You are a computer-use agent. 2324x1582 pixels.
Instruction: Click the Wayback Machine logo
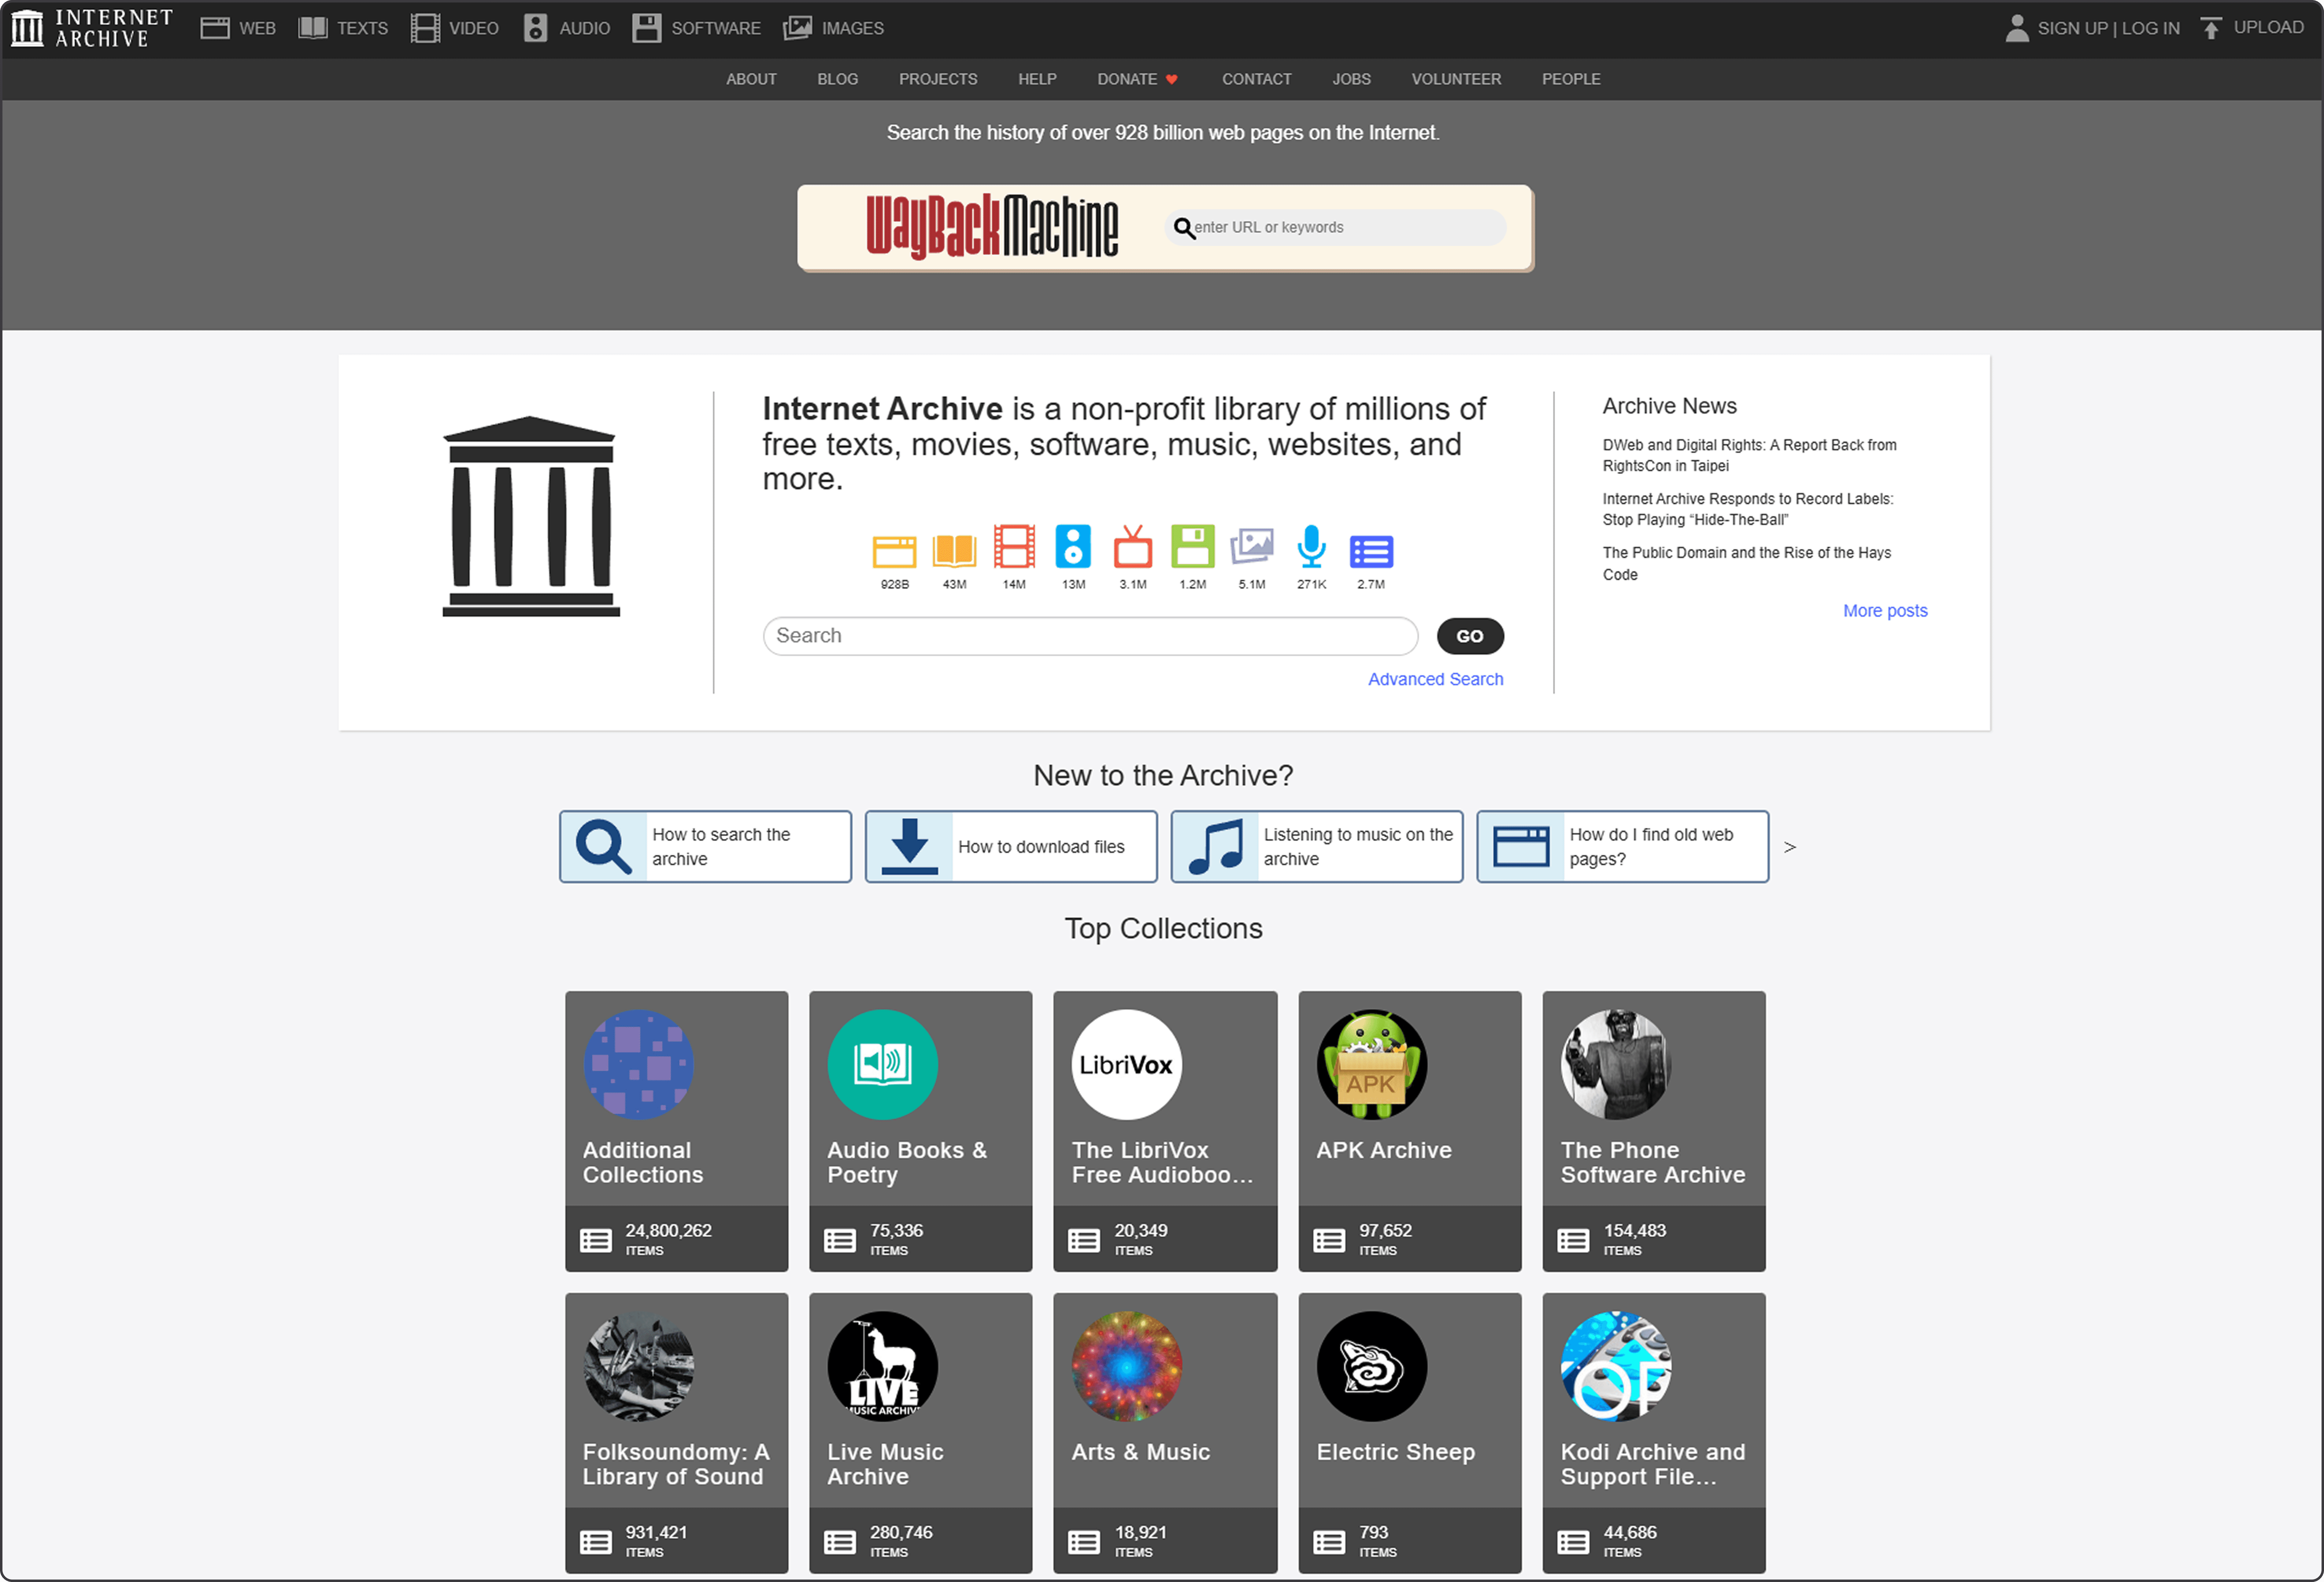pyautogui.click(x=992, y=227)
